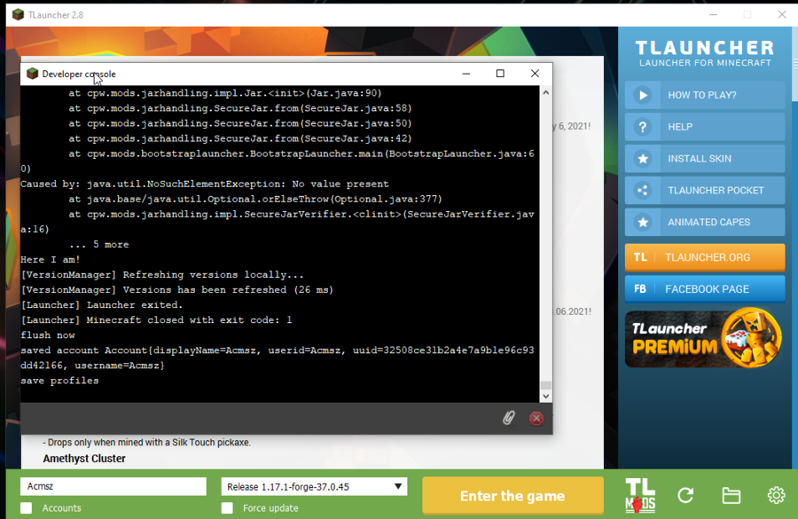Open the TLAUNCHER POCKET menu item
This screenshot has height=519, width=798.
[705, 191]
